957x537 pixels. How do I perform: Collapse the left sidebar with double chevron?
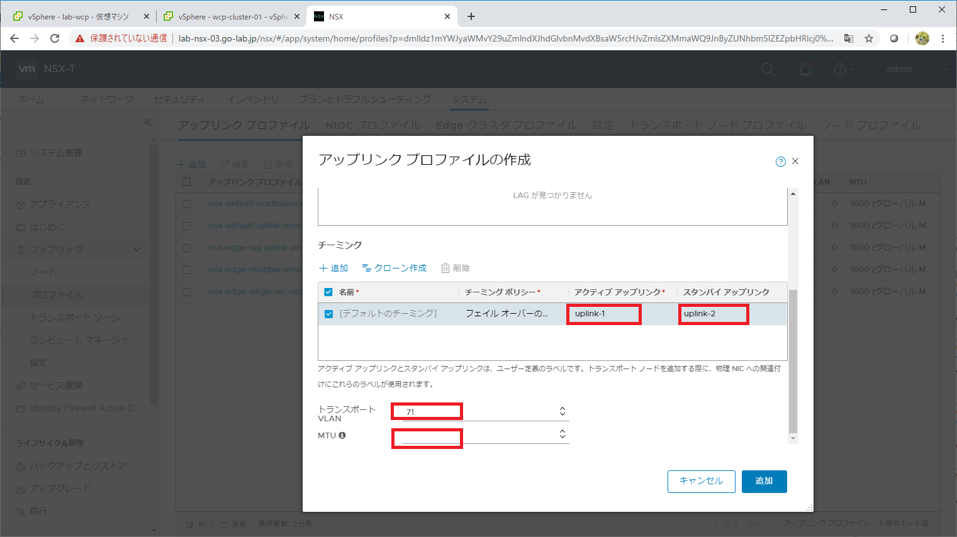click(148, 121)
